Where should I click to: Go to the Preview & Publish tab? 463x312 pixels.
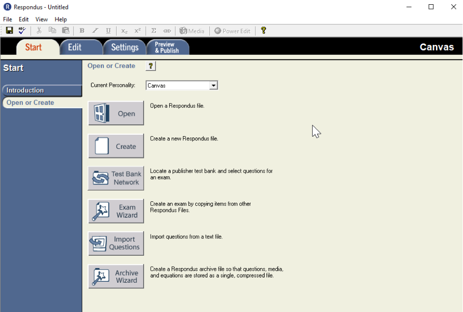(167, 47)
